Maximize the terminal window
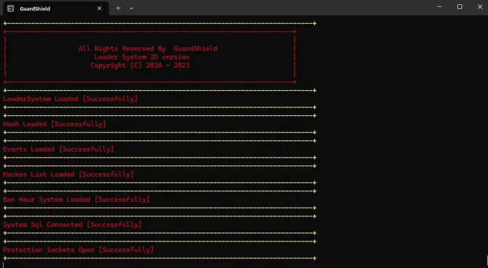488x268 pixels. 459,7
